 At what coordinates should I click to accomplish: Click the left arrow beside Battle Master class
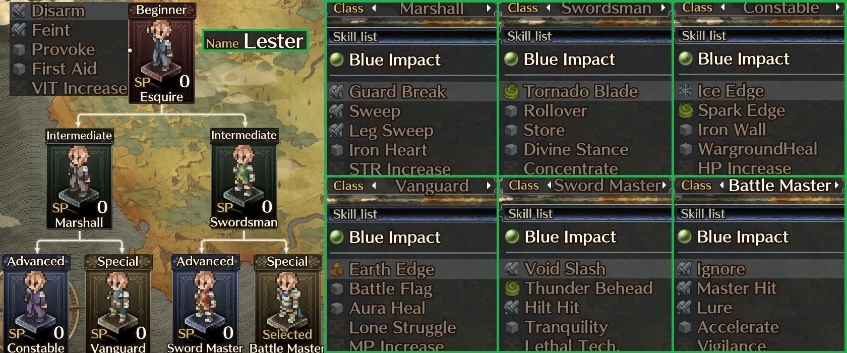(x=721, y=186)
